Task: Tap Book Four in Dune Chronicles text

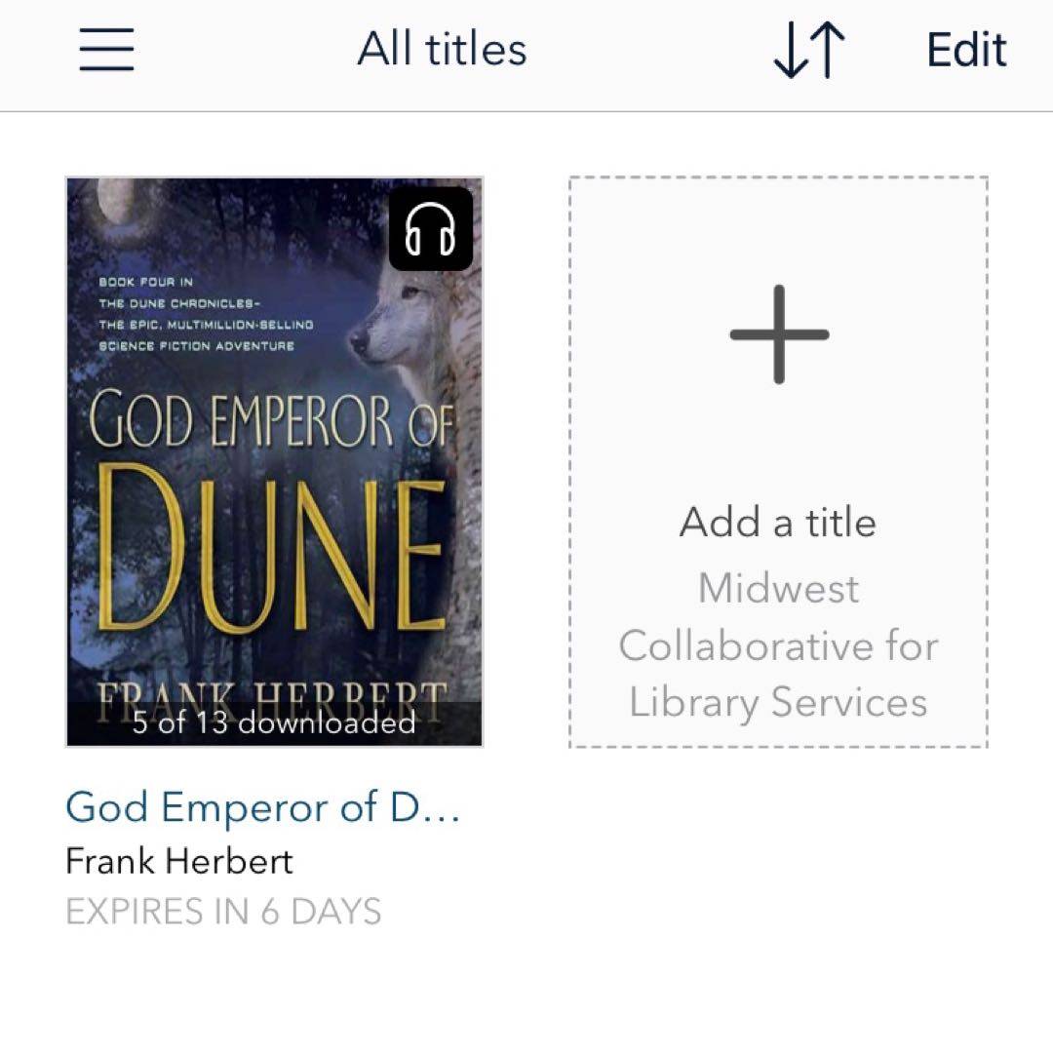Action: pos(206,314)
